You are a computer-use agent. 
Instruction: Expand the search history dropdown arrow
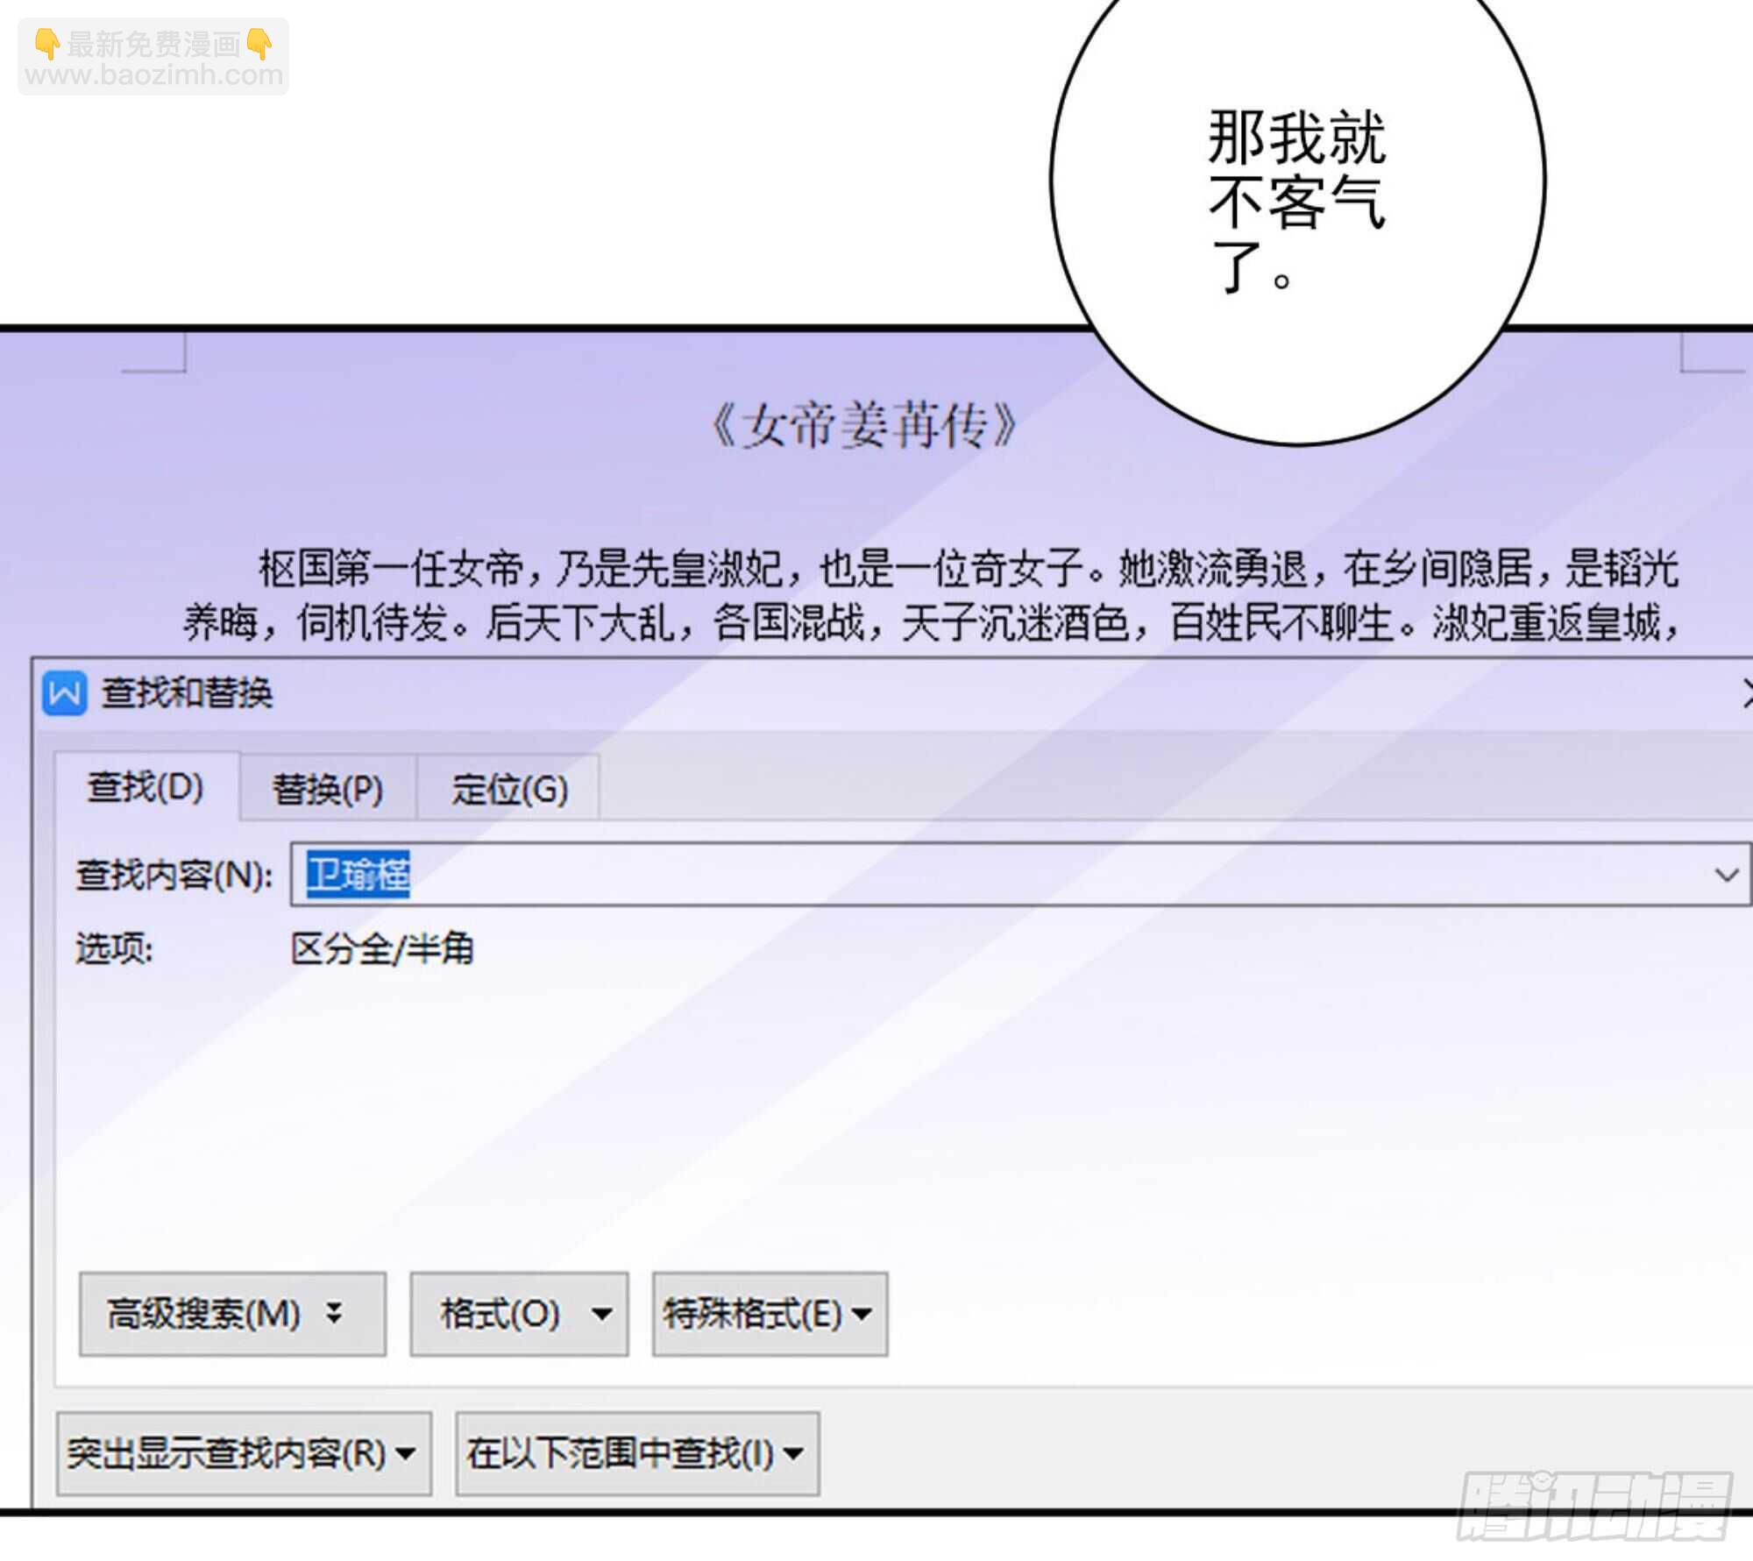tap(1726, 874)
